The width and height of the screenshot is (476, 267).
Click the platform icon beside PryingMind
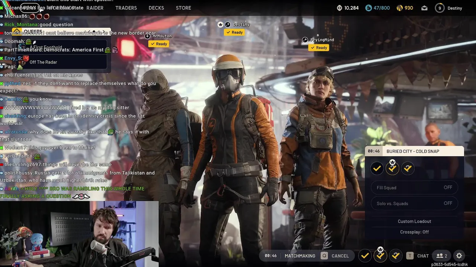coord(305,40)
